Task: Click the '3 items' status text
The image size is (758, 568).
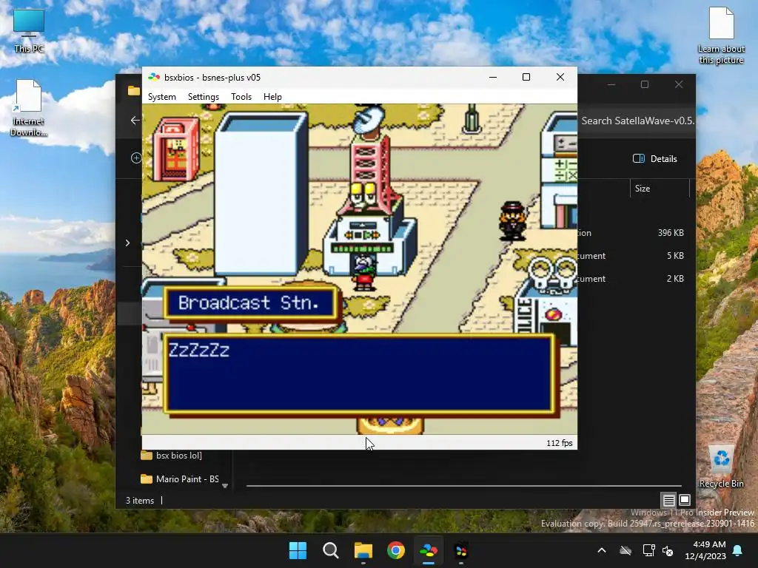Action: click(x=140, y=501)
